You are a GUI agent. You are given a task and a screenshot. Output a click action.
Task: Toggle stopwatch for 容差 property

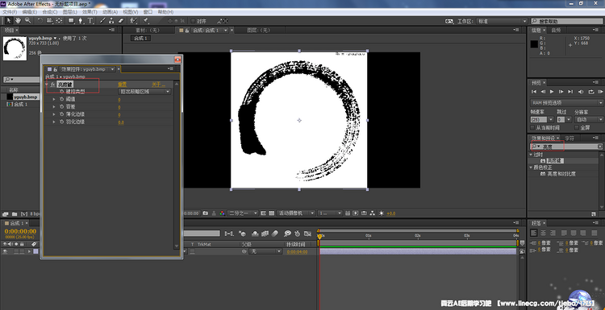coord(62,106)
